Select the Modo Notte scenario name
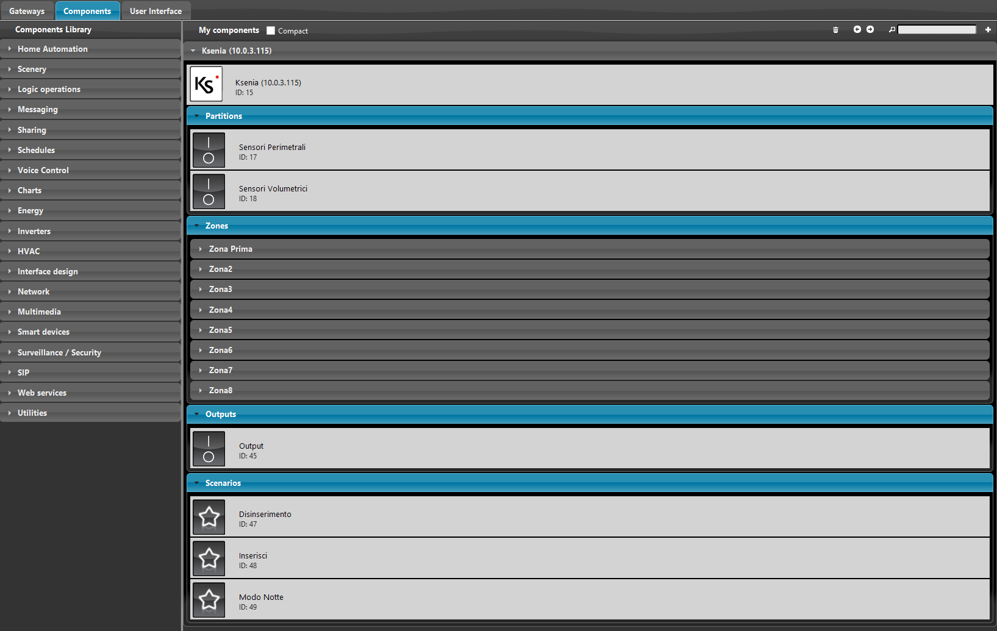This screenshot has height=631, width=997. click(261, 597)
